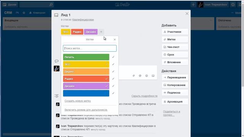Click the activity list icon
The width and height of the screenshot is (244, 137).
(x=56, y=96)
